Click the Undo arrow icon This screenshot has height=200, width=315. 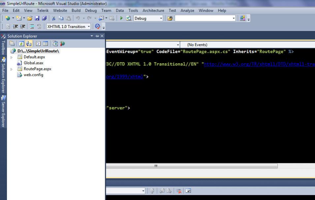coord(78,18)
